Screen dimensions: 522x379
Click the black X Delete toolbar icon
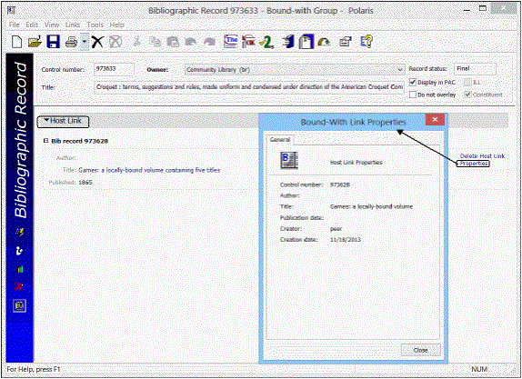coord(97,42)
